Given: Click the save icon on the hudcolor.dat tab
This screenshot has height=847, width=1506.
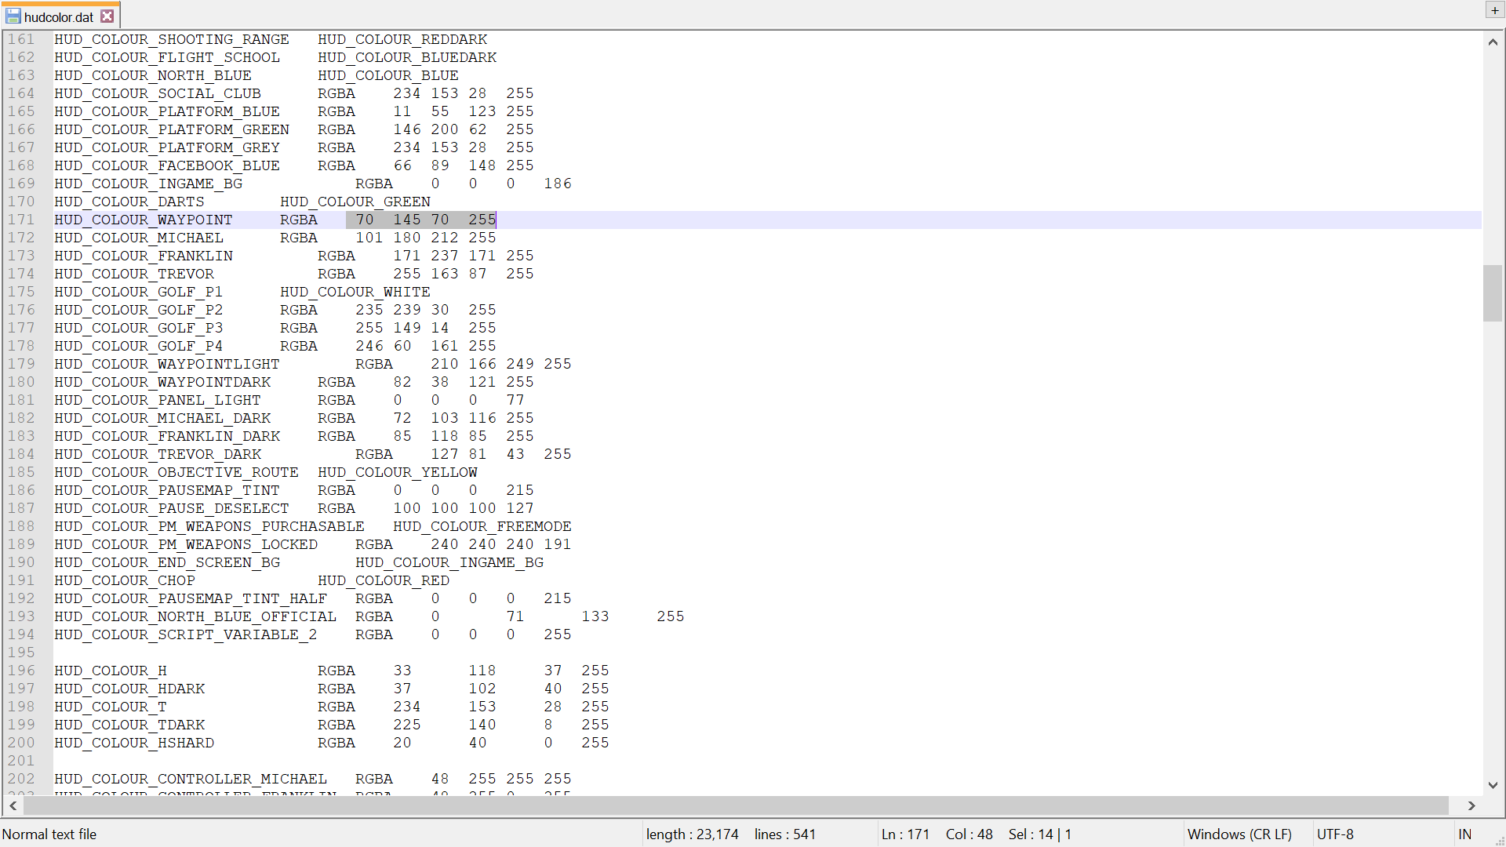Looking at the screenshot, I should click(x=13, y=16).
